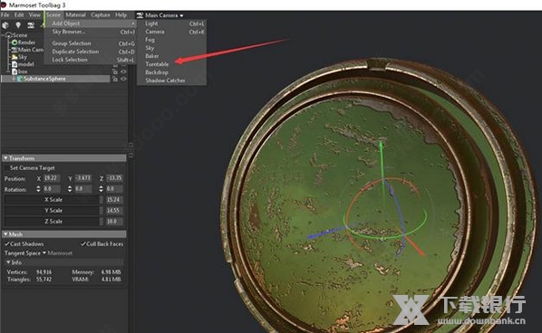
Task: Select the Render item in scene tree
Action: click(26, 43)
